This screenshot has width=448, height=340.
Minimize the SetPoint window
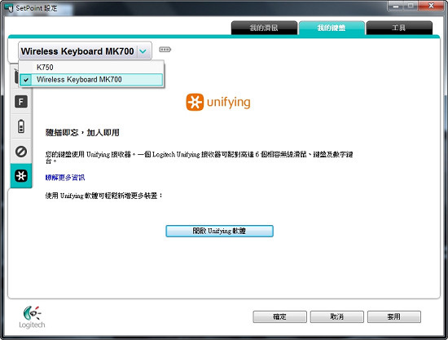coord(396,6)
